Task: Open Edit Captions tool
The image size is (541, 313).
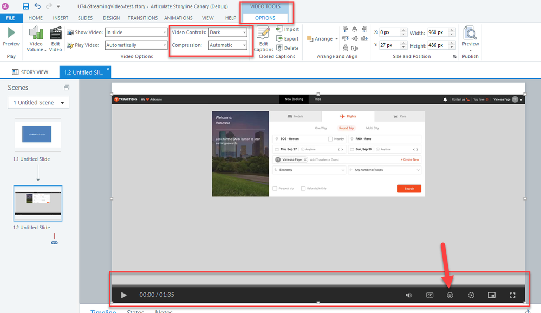Action: click(x=263, y=39)
